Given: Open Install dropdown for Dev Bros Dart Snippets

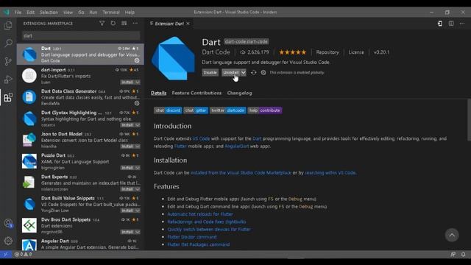Looking at the screenshot, I should coord(138,232).
